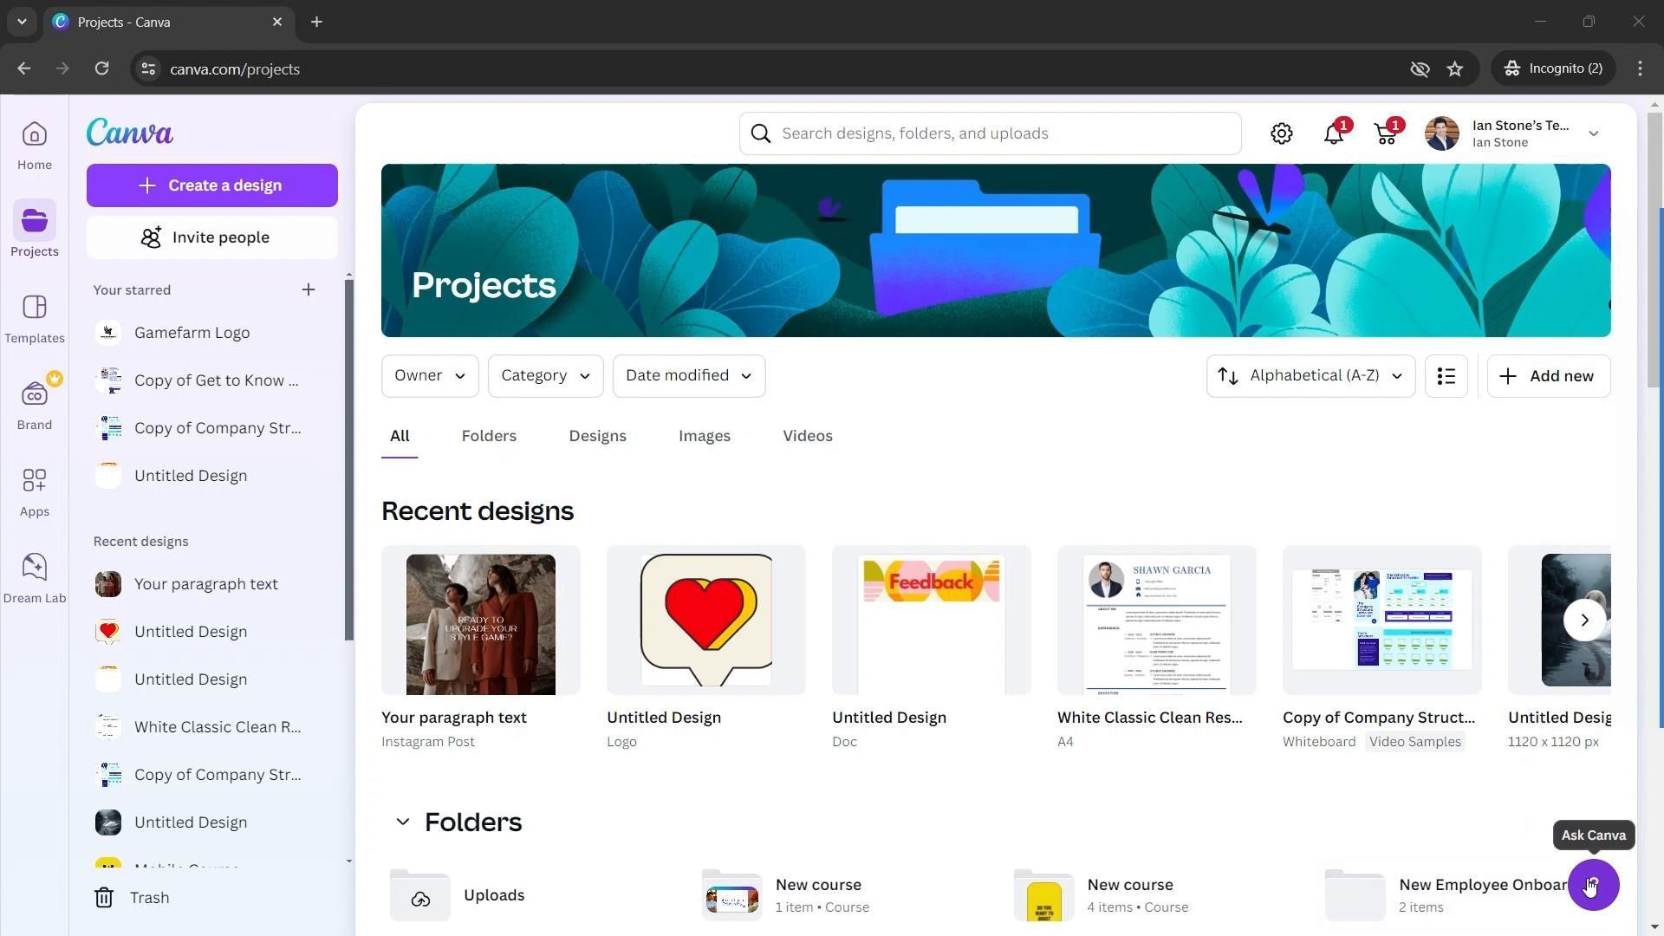Open the shopping cart icon
Screen dimensions: 1664x936
[1386, 133]
